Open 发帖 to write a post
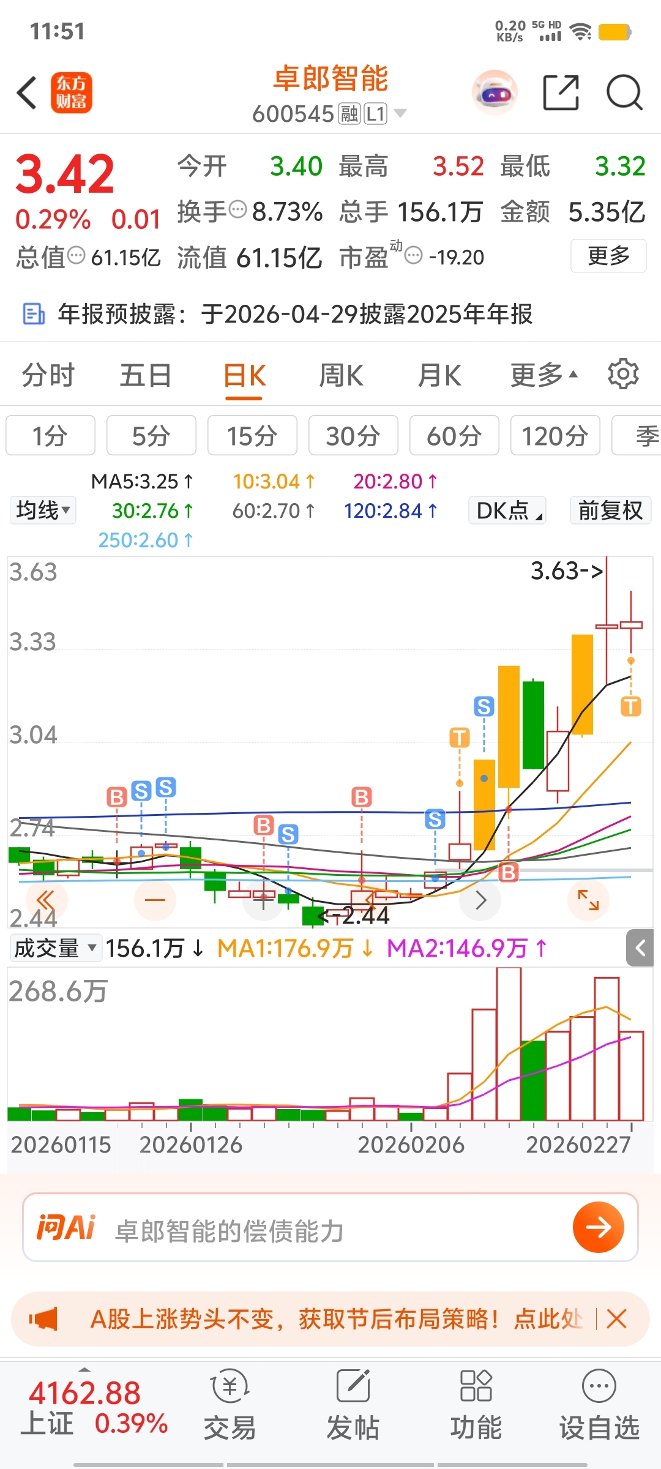This screenshot has width=661, height=1469. [353, 1405]
